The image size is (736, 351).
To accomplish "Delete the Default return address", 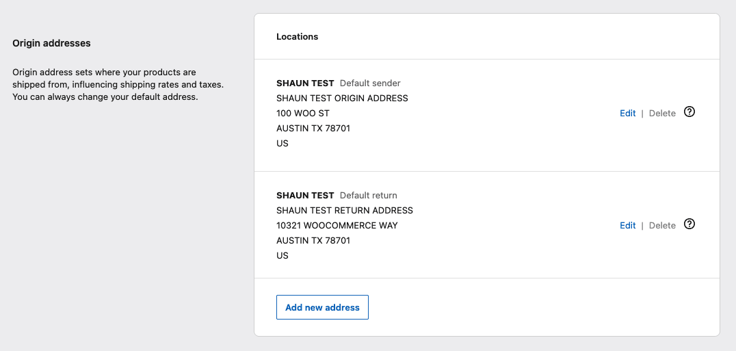I will [662, 225].
